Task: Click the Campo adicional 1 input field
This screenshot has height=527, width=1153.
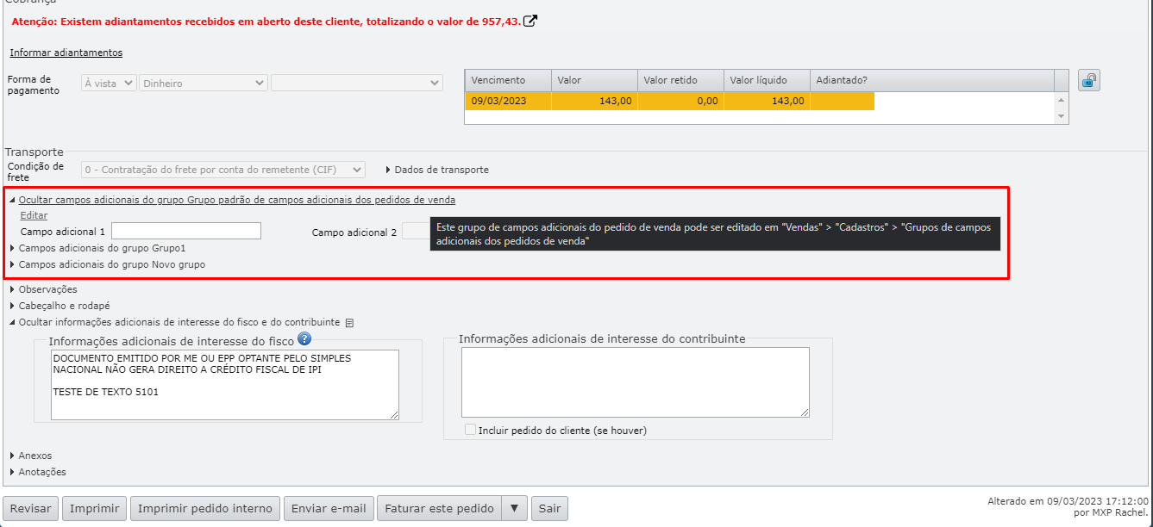Action: coord(186,231)
